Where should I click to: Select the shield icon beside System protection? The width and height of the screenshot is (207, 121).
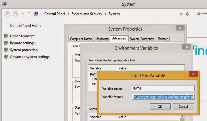click(6, 50)
